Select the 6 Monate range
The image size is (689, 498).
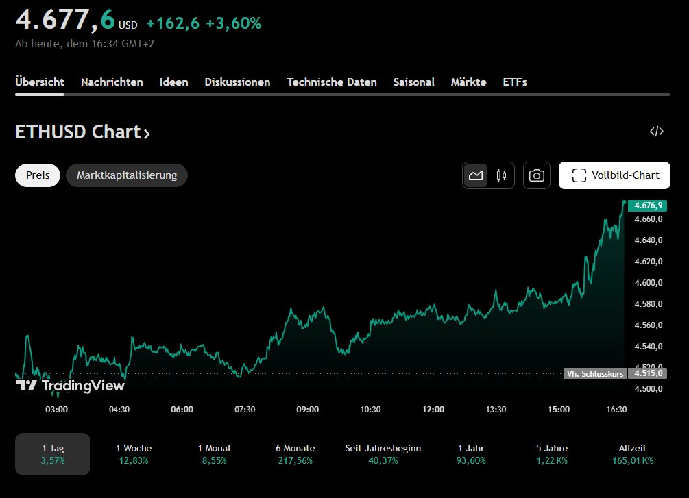tap(295, 453)
